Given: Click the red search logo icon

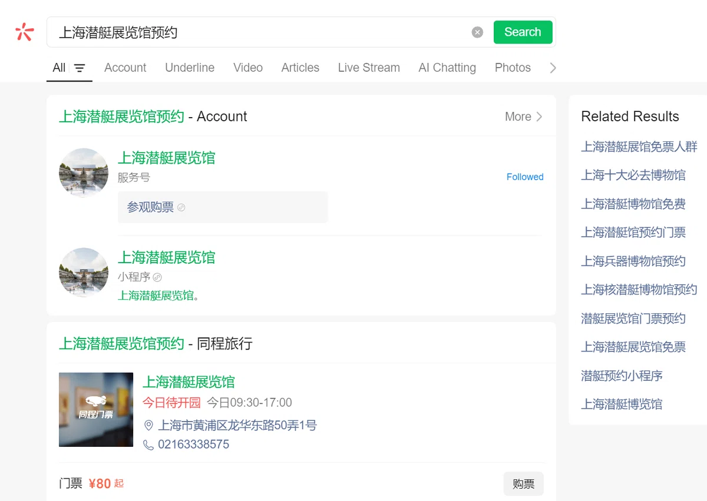Looking at the screenshot, I should point(25,32).
